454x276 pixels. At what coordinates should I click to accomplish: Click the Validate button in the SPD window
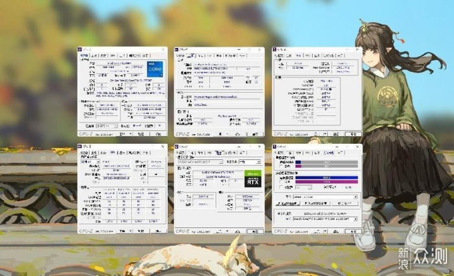[x=141, y=231]
